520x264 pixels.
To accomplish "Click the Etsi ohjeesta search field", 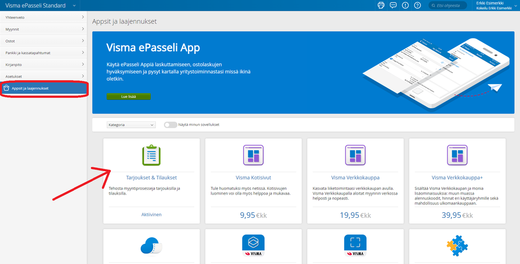I will point(448,6).
